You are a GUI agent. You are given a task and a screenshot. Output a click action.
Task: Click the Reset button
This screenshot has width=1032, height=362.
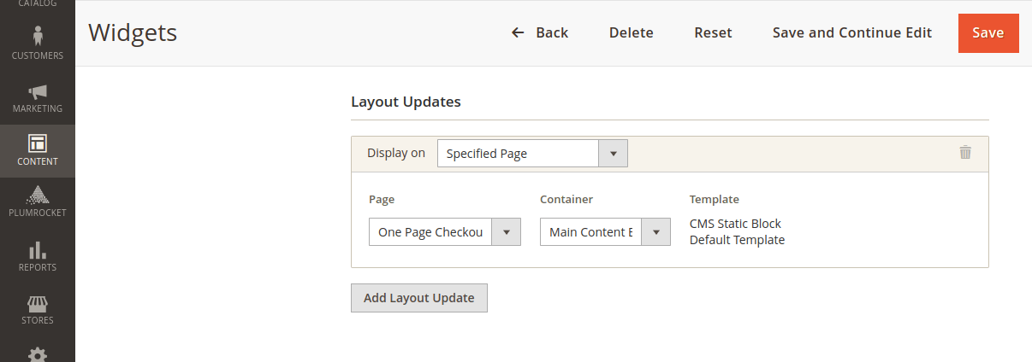tap(713, 32)
